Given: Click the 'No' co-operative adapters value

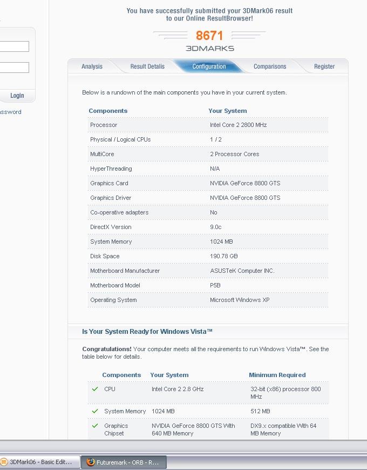Looking at the screenshot, I should point(213,212).
